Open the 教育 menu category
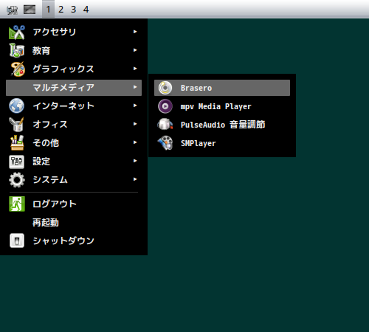 click(x=74, y=51)
